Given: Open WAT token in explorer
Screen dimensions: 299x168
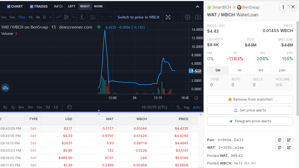Looking at the screenshot, I should click(x=289, y=148).
